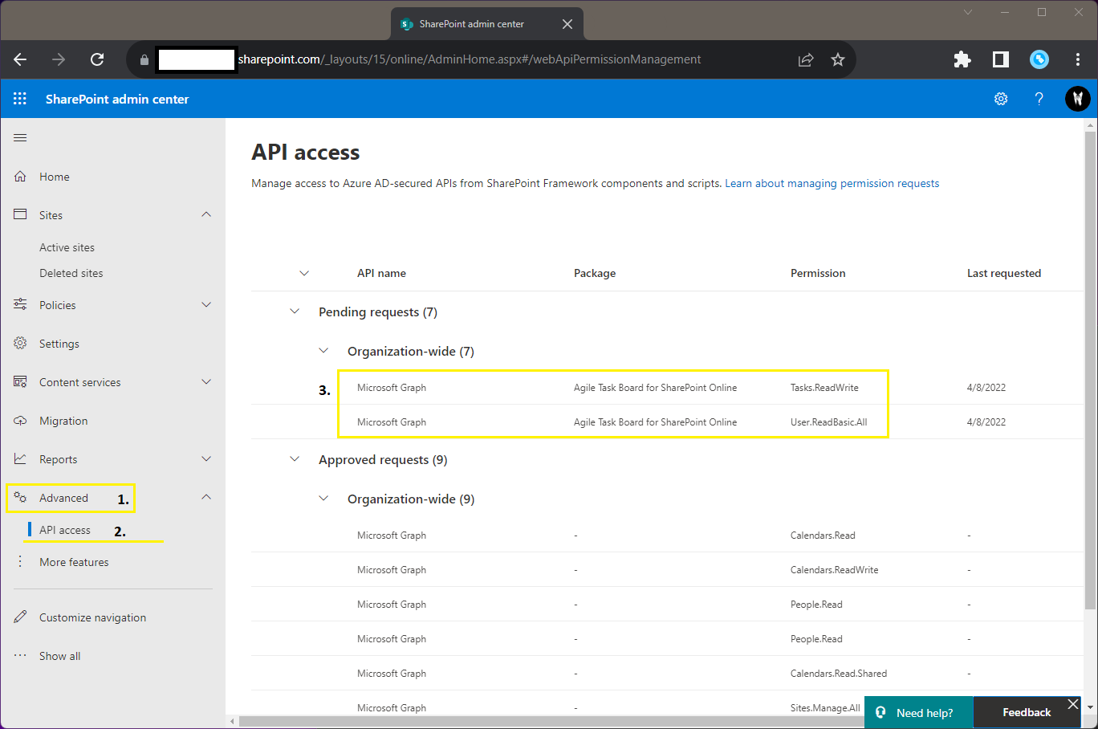Click the Sites icon in sidebar
The image size is (1098, 729).
[20, 215]
